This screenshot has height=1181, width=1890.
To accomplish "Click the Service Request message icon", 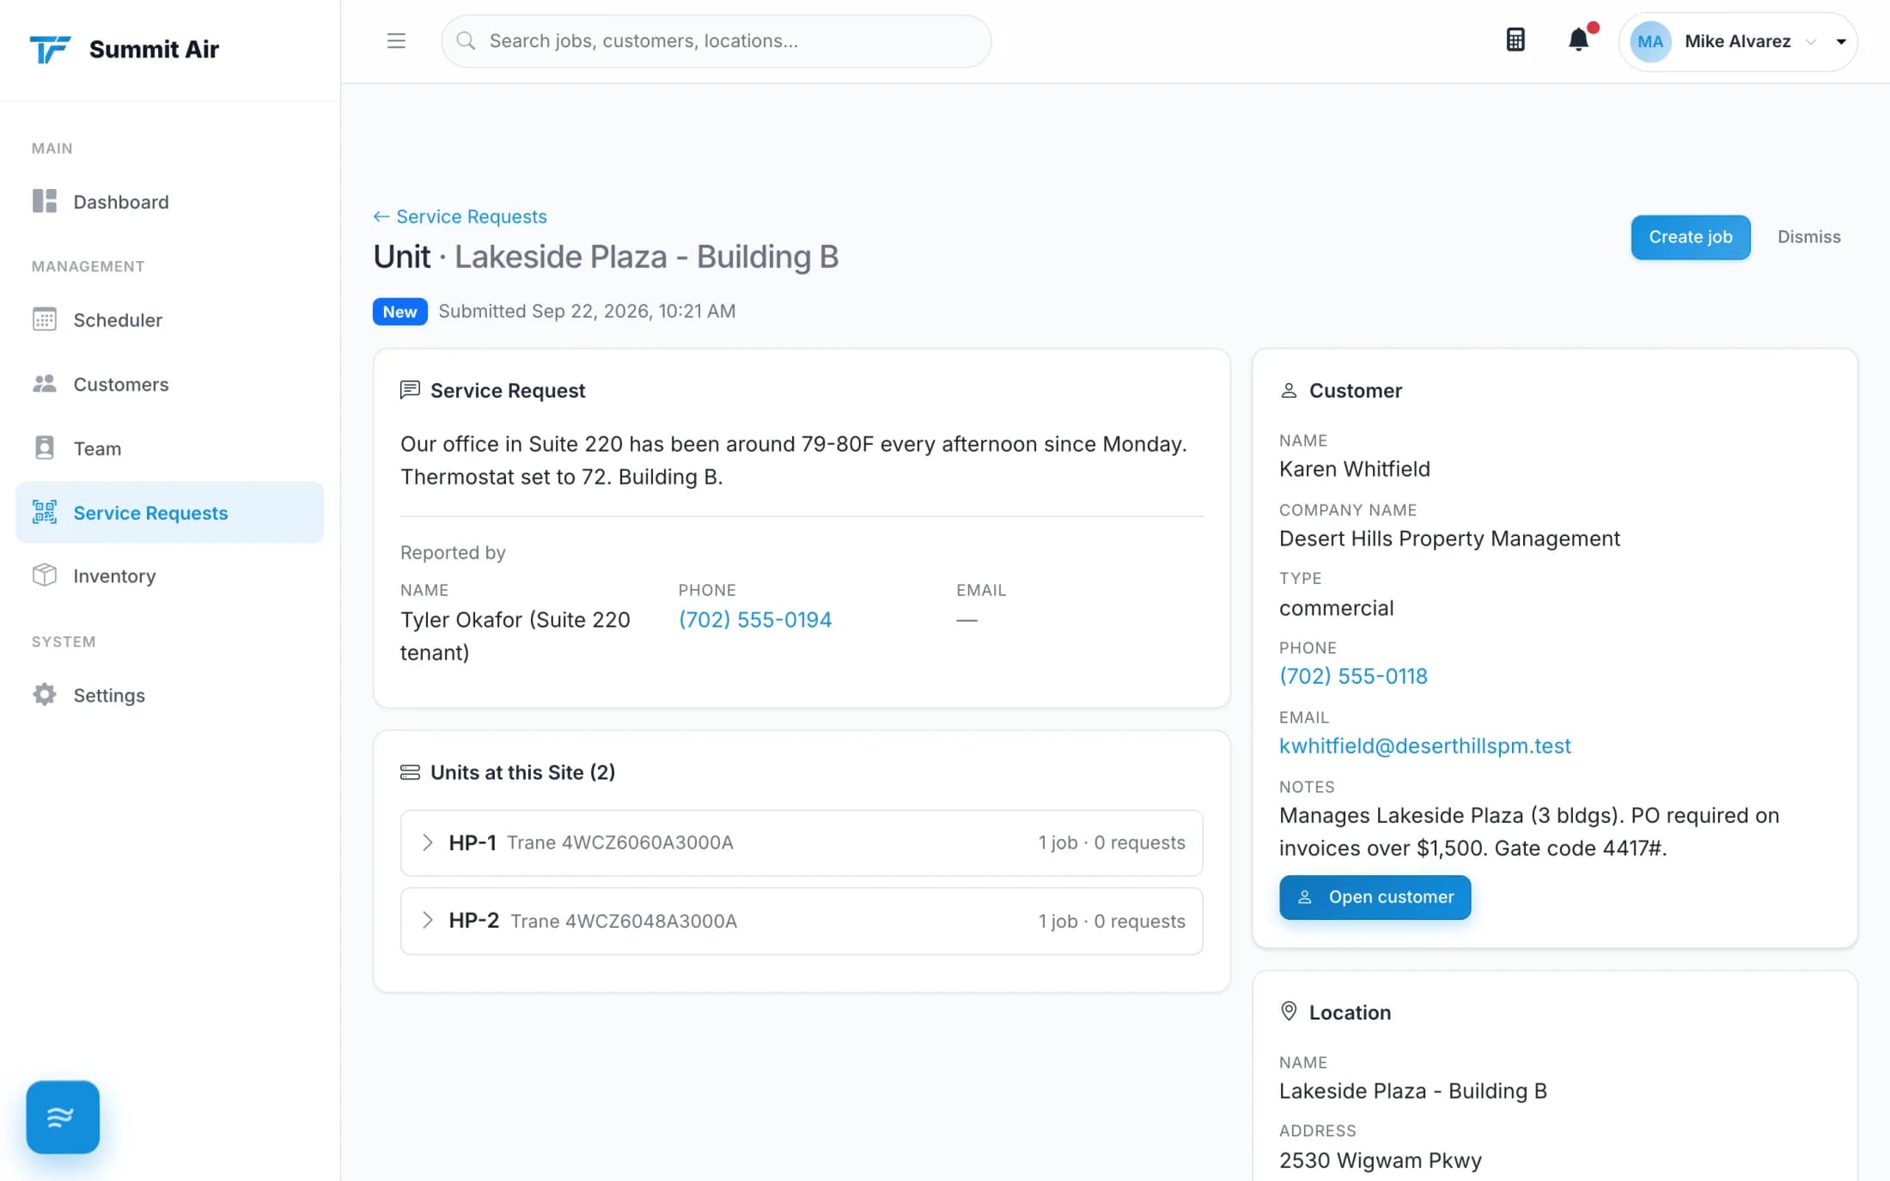I will pos(410,390).
